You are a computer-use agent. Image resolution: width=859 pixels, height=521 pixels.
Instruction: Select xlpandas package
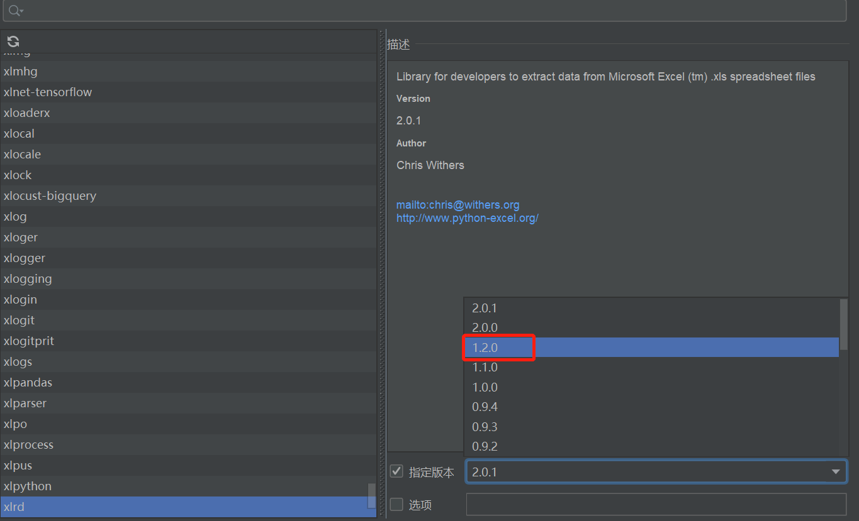[x=188, y=382]
